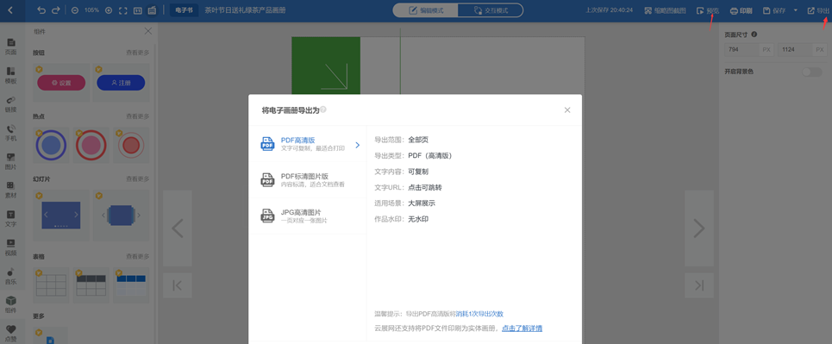
Task: Select the dark-header table component
Action: pyautogui.click(x=91, y=285)
